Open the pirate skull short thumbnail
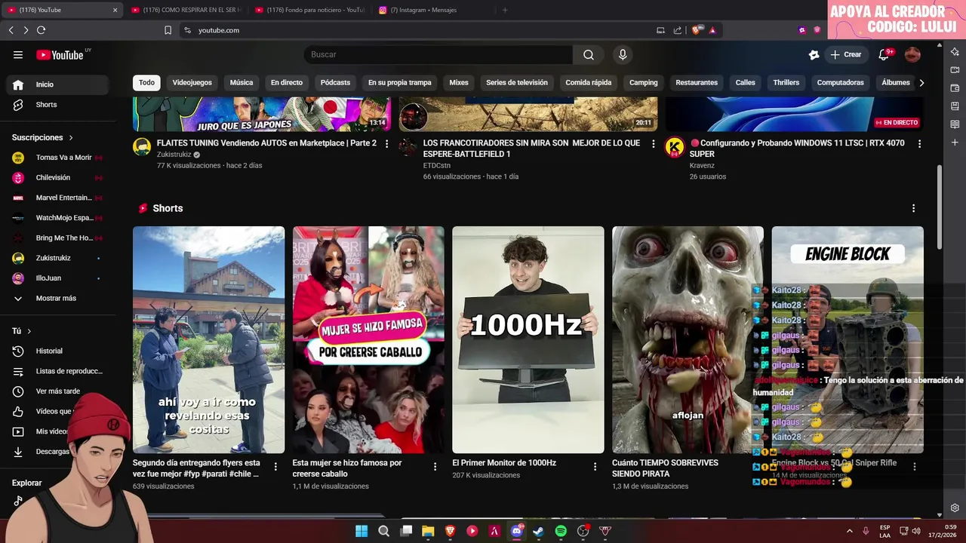966x543 pixels. pyautogui.click(x=688, y=339)
